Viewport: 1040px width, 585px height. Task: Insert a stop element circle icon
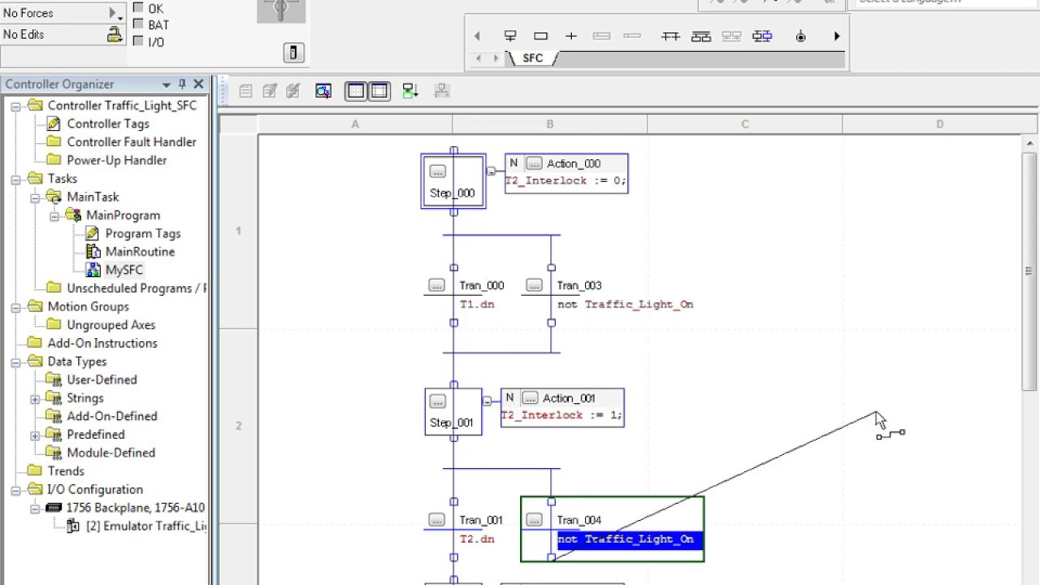[x=800, y=36]
